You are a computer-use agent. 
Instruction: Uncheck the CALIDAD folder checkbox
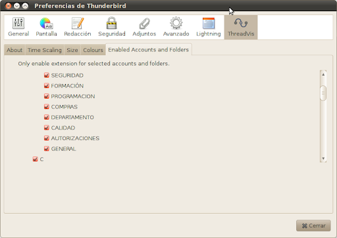(x=47, y=128)
